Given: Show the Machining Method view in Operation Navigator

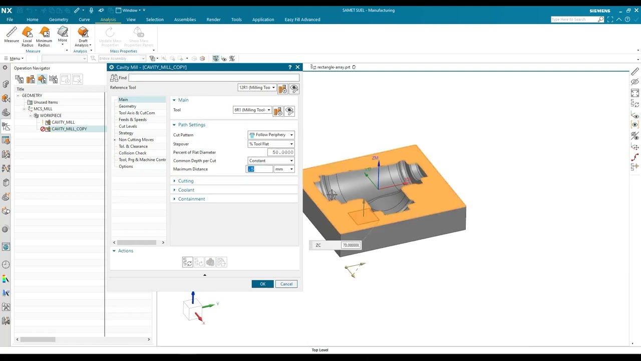Looking at the screenshot, I should pyautogui.click(x=54, y=79).
